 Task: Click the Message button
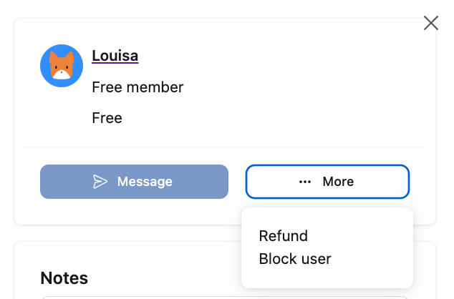click(x=134, y=182)
